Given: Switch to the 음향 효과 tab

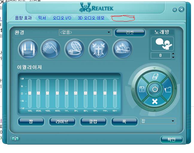Looking at the screenshot, I should pyautogui.click(x=23, y=18).
